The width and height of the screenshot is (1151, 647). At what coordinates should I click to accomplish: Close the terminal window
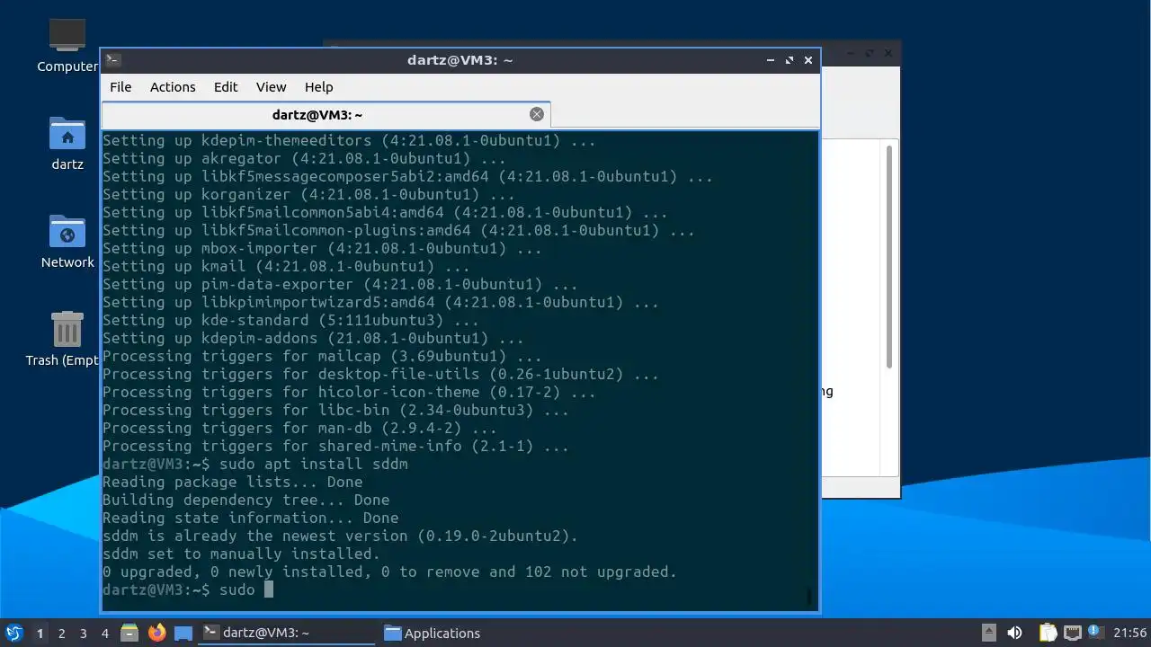pos(808,60)
